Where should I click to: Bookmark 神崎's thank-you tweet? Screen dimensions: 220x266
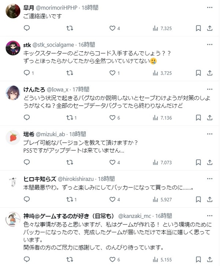pyautogui.click(x=198, y=259)
